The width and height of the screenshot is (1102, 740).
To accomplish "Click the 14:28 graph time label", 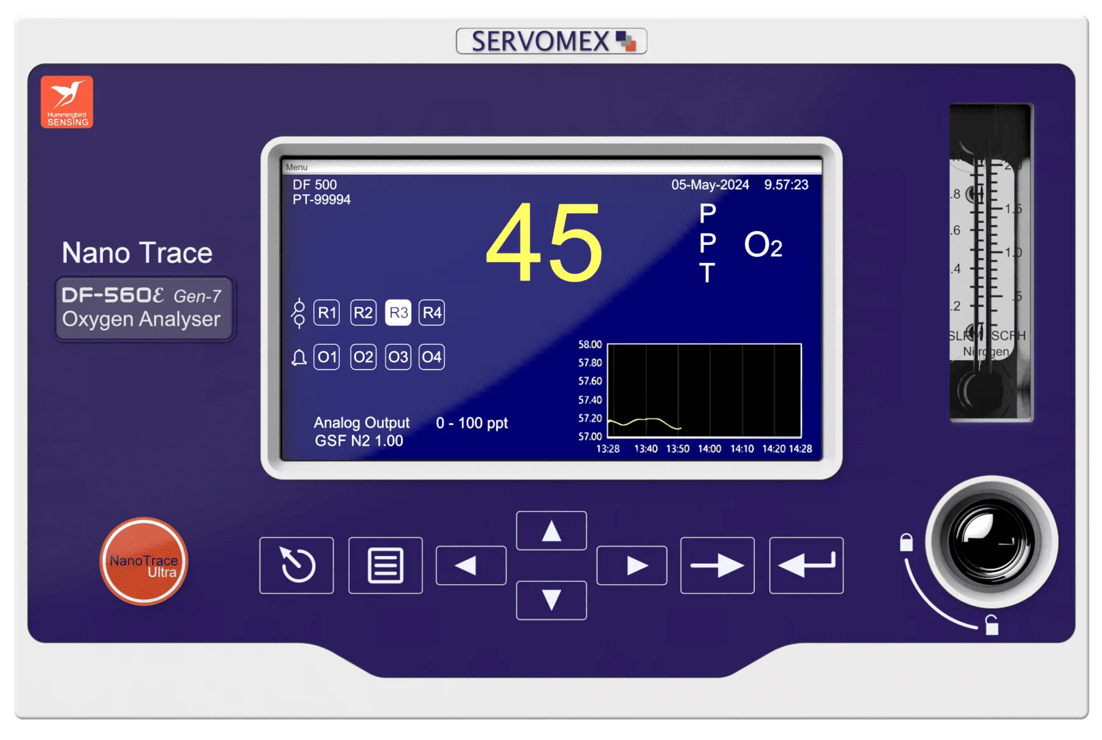I will point(800,449).
